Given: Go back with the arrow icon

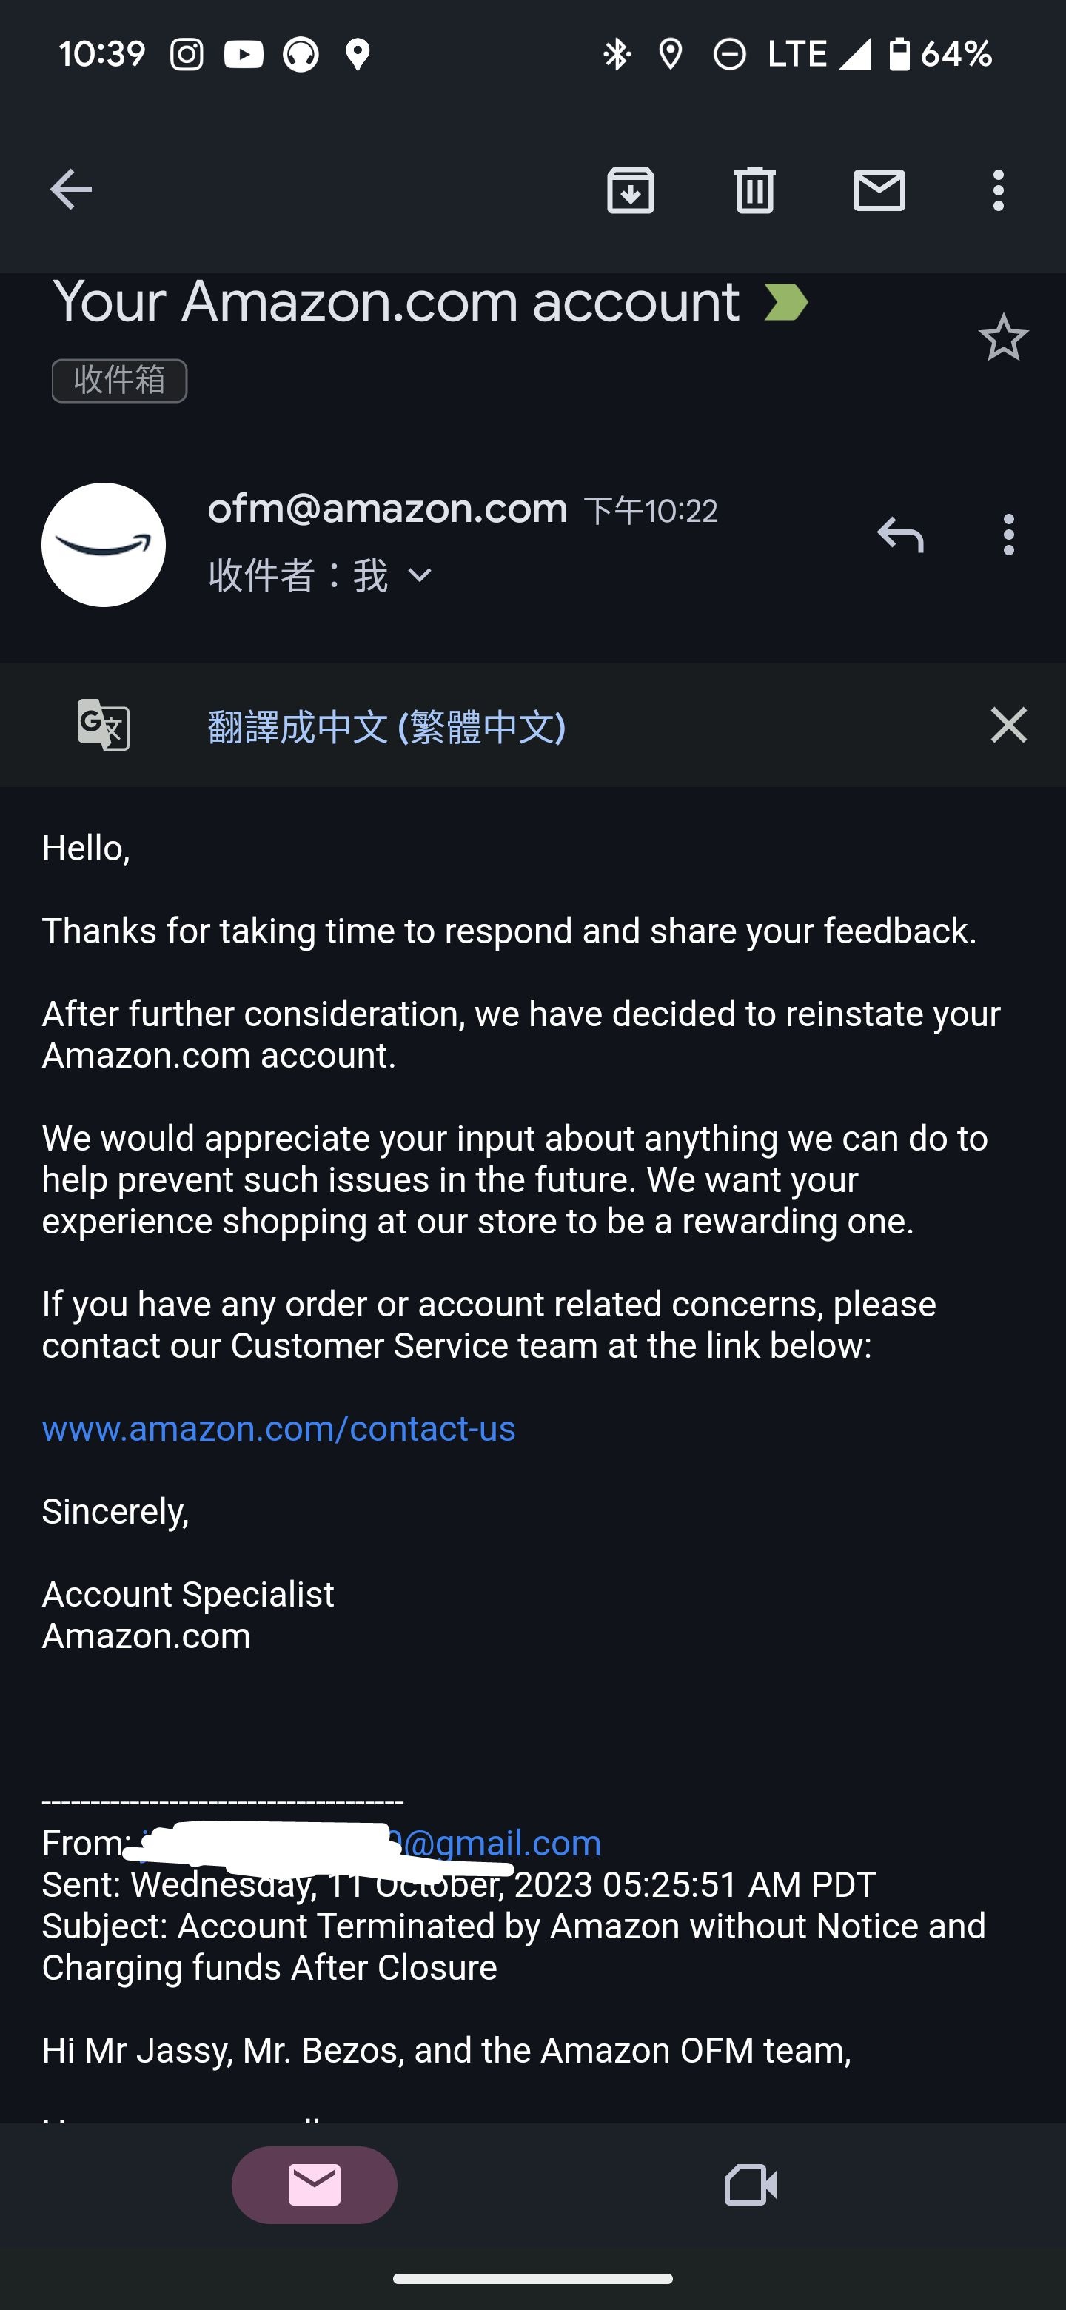Looking at the screenshot, I should click(71, 190).
